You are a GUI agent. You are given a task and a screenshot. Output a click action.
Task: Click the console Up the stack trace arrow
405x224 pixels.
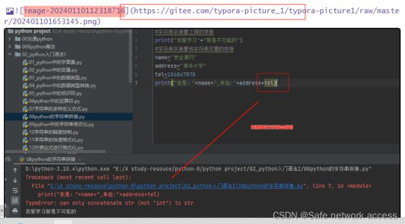pyautogui.click(x=15, y=170)
